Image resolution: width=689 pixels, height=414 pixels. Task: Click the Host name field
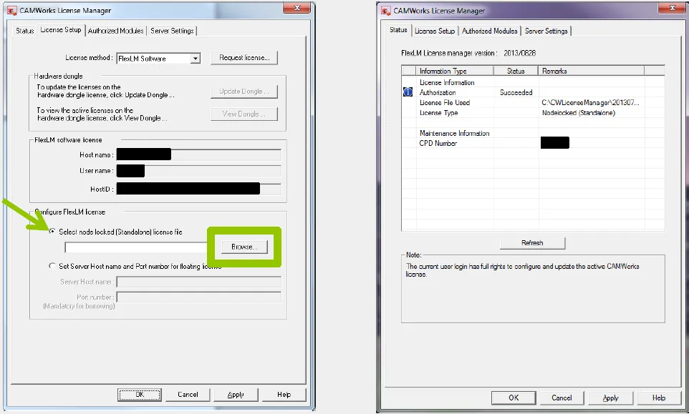pyautogui.click(x=198, y=155)
